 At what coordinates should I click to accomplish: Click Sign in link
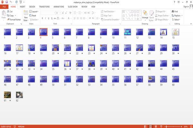pyautogui.click(x=186, y=7)
